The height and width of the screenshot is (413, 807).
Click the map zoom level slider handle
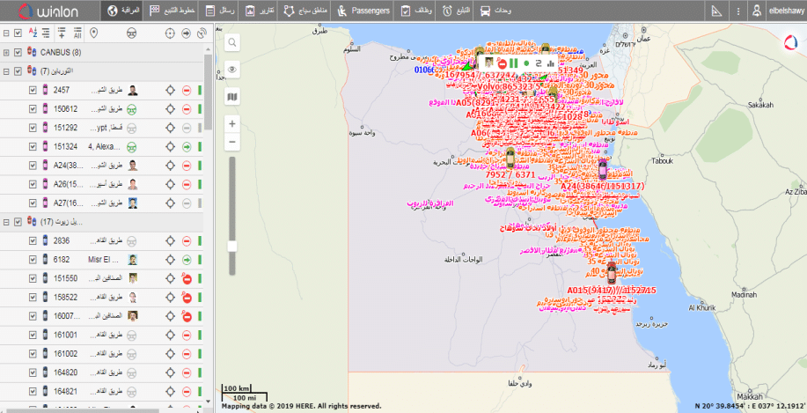coord(231,246)
